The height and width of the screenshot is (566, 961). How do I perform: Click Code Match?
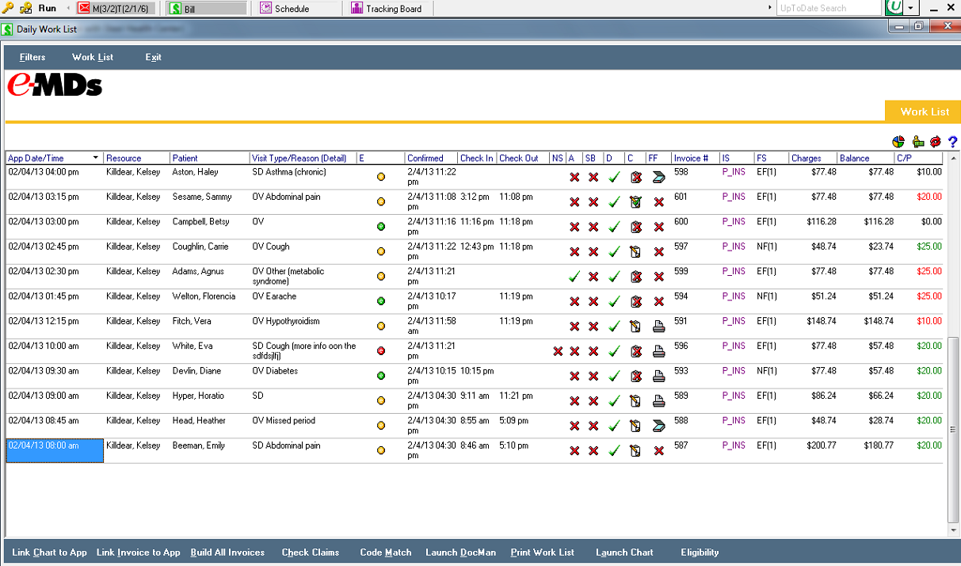pyautogui.click(x=386, y=553)
